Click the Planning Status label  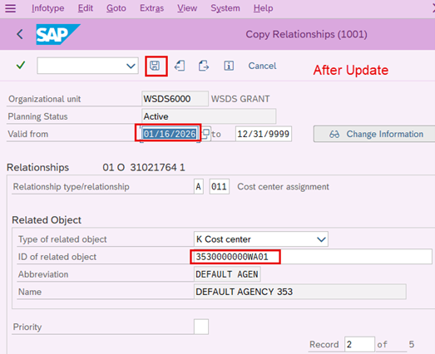37,116
